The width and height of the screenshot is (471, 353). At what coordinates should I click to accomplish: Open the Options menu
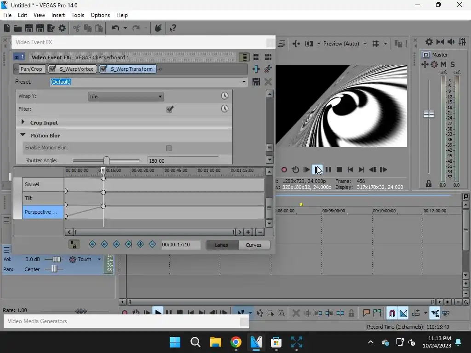click(x=100, y=15)
